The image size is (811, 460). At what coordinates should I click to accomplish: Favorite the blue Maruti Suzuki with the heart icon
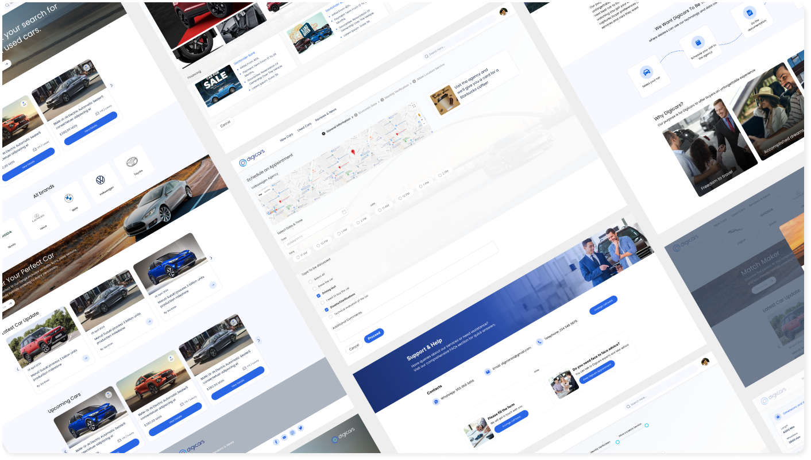click(x=109, y=395)
